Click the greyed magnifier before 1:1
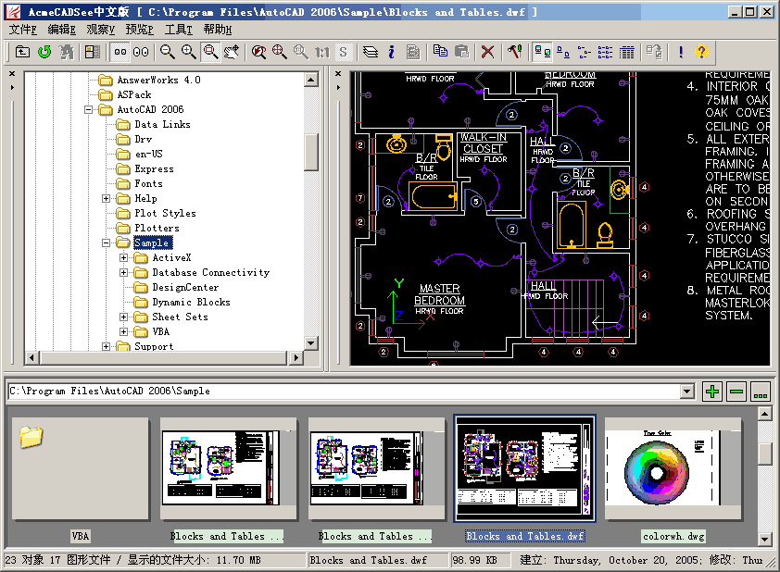 pyautogui.click(x=301, y=52)
